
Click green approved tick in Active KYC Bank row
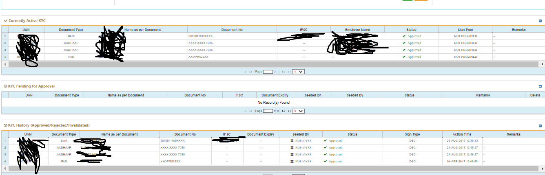point(404,36)
